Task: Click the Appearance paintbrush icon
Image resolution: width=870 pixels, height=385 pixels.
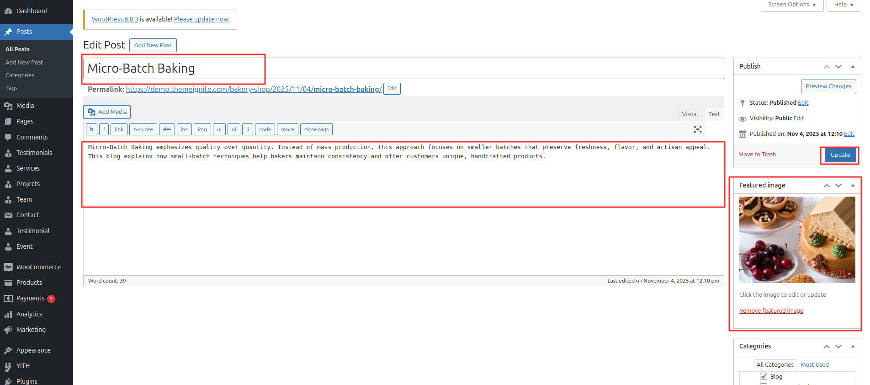Action: 8,350
